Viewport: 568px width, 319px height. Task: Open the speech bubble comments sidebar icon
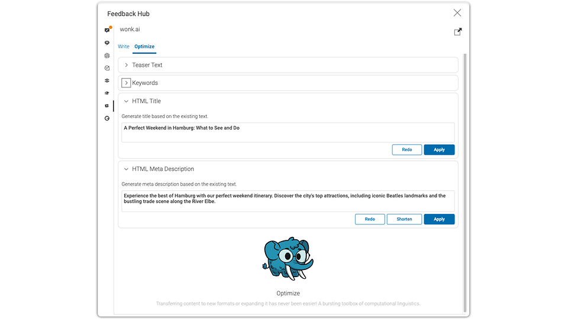[107, 43]
